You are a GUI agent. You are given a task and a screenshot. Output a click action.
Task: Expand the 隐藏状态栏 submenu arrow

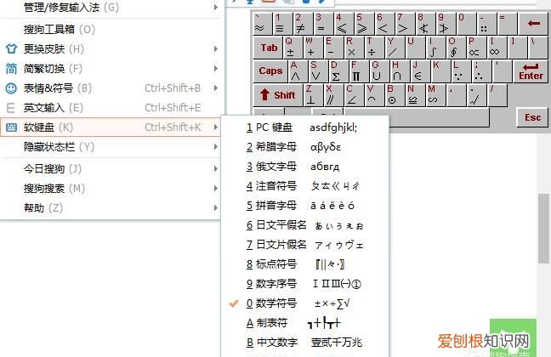click(x=215, y=146)
